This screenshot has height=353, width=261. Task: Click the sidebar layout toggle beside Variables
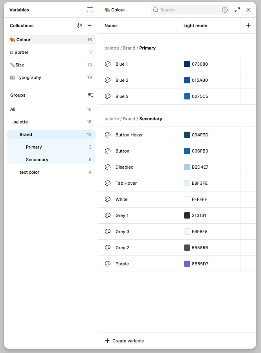[x=90, y=10]
